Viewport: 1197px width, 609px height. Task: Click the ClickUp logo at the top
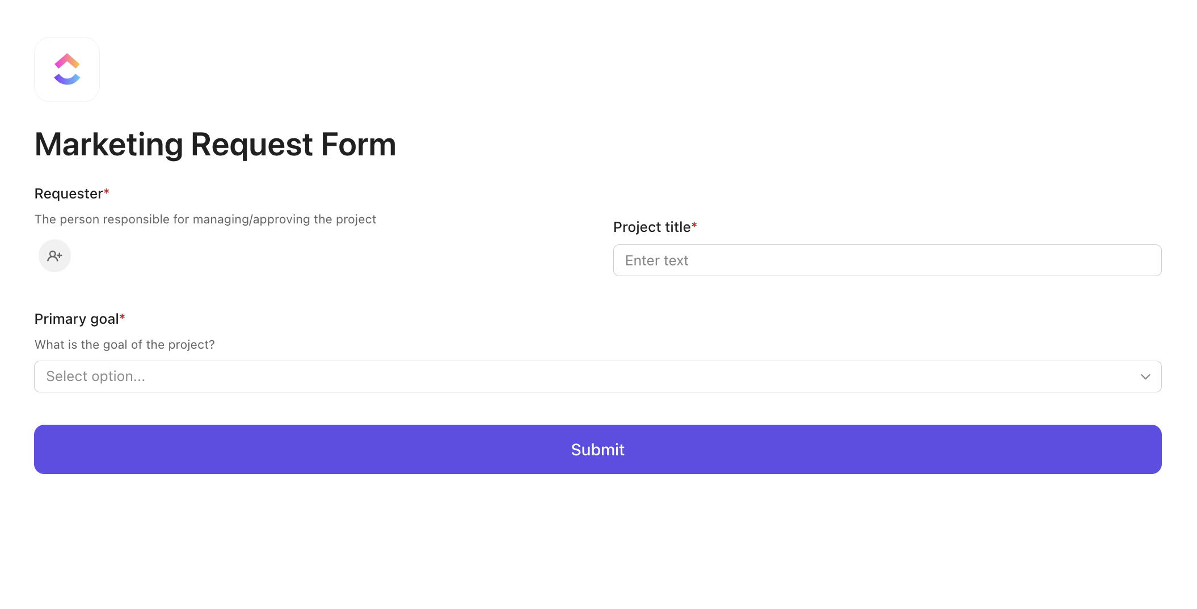[66, 69]
